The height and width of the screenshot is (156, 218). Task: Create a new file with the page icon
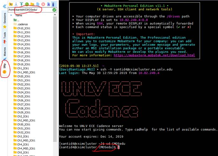click(38, 4)
